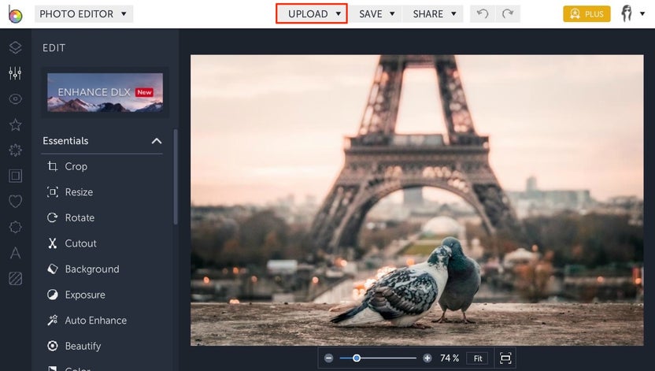Open the Share dropdown menu

(433, 14)
